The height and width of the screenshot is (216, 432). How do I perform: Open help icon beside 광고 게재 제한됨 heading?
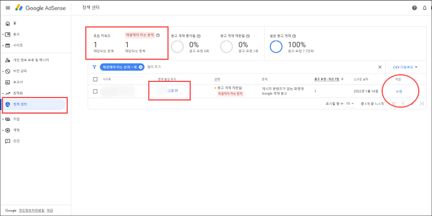(248, 36)
